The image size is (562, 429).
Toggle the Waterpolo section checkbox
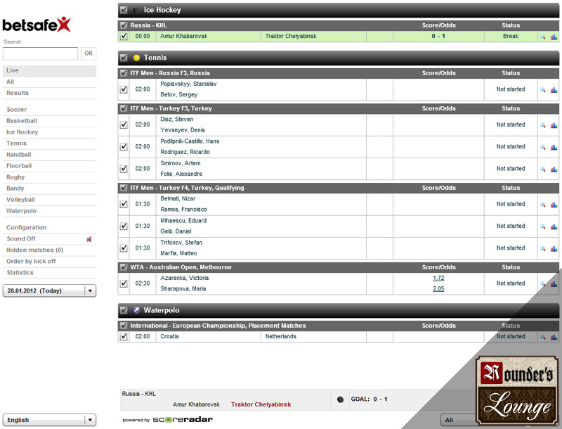[124, 310]
